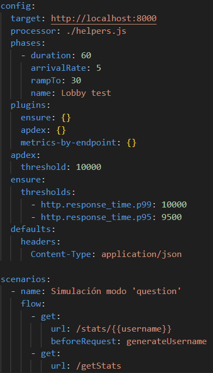Click the arrivalRate value 5
This screenshot has height=373, width=213.
(x=99, y=68)
